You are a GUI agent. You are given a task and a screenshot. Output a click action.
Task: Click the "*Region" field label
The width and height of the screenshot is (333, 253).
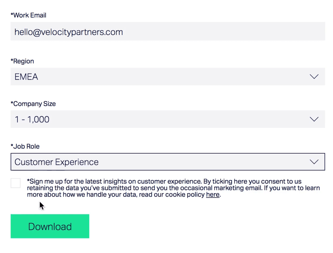click(x=22, y=61)
